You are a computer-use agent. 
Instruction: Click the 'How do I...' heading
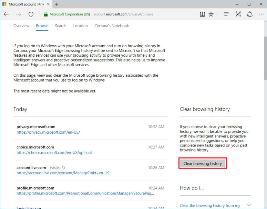coord(192,188)
